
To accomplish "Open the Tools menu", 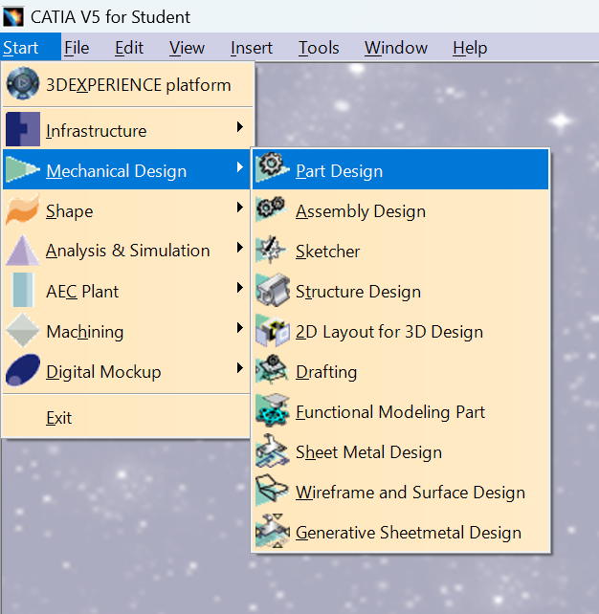I will pyautogui.click(x=319, y=48).
